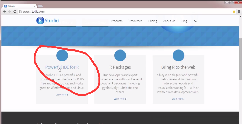Click the text 'without web development skills.'
The image size is (242, 124).
coord(178,92)
